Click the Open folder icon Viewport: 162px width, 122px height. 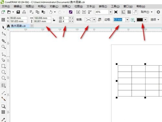(x=9, y=12)
